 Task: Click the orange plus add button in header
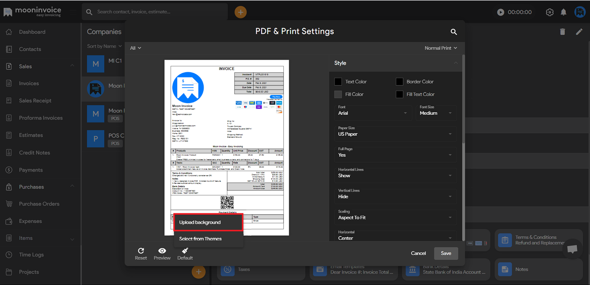coord(241,12)
